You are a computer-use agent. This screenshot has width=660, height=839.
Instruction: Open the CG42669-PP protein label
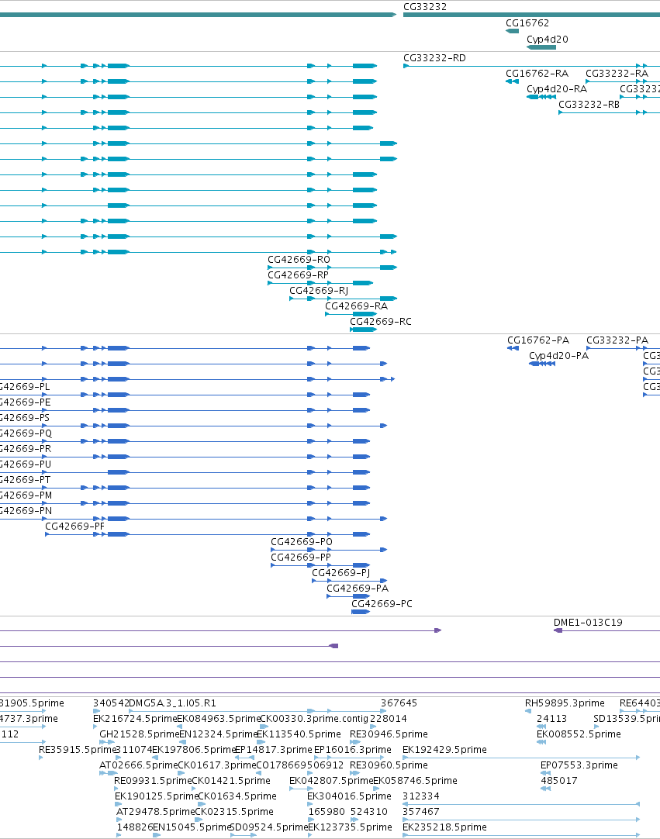click(x=301, y=558)
